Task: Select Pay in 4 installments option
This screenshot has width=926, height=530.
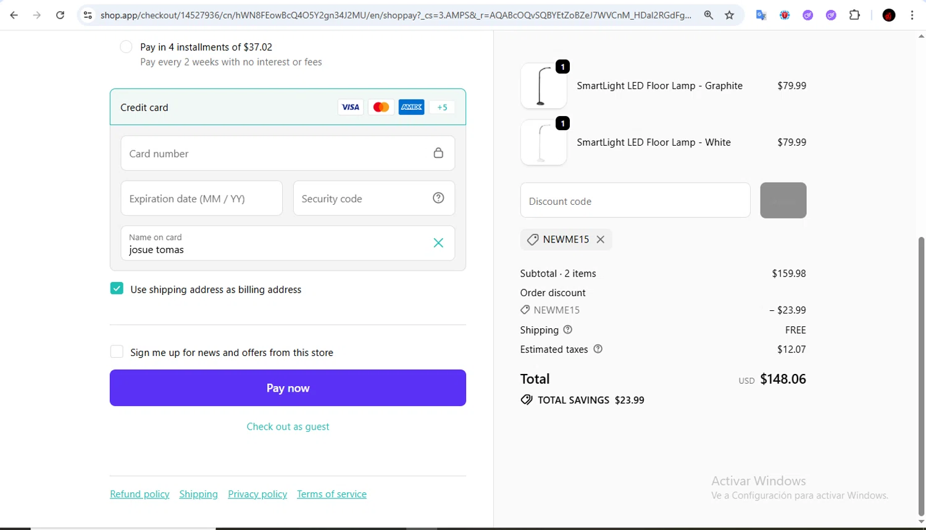Action: [x=126, y=47]
